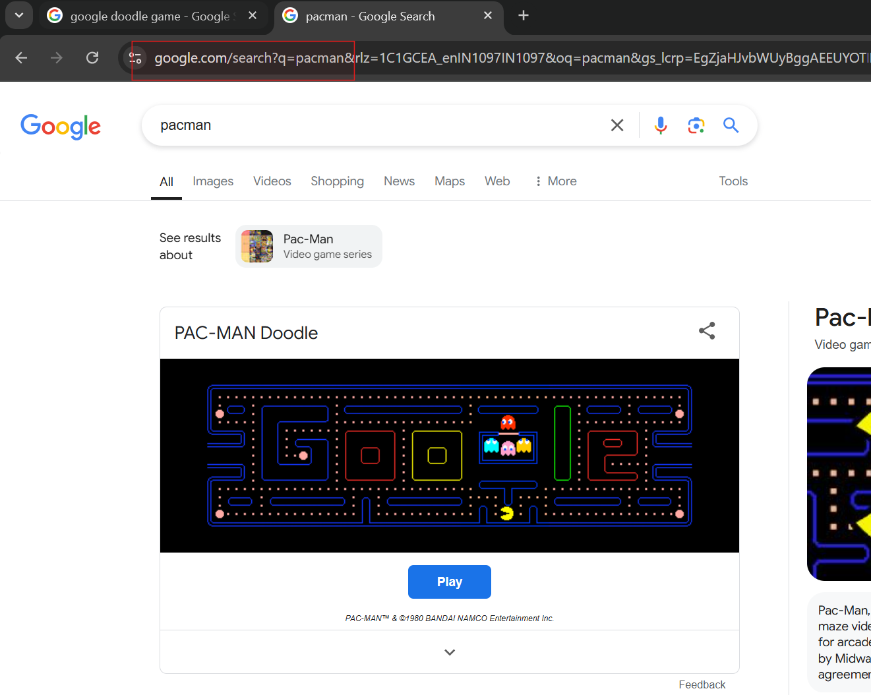This screenshot has height=695, width=871.
Task: Expand the doodle card chevron
Action: 450,652
